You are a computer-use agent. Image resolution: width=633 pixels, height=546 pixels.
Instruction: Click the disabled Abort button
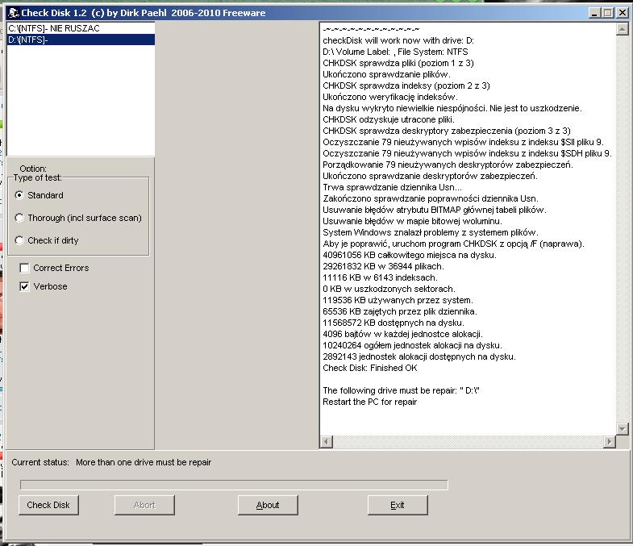[144, 505]
